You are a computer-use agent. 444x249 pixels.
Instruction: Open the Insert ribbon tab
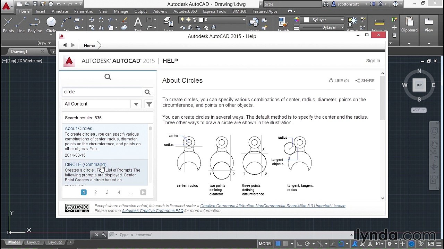(41, 11)
